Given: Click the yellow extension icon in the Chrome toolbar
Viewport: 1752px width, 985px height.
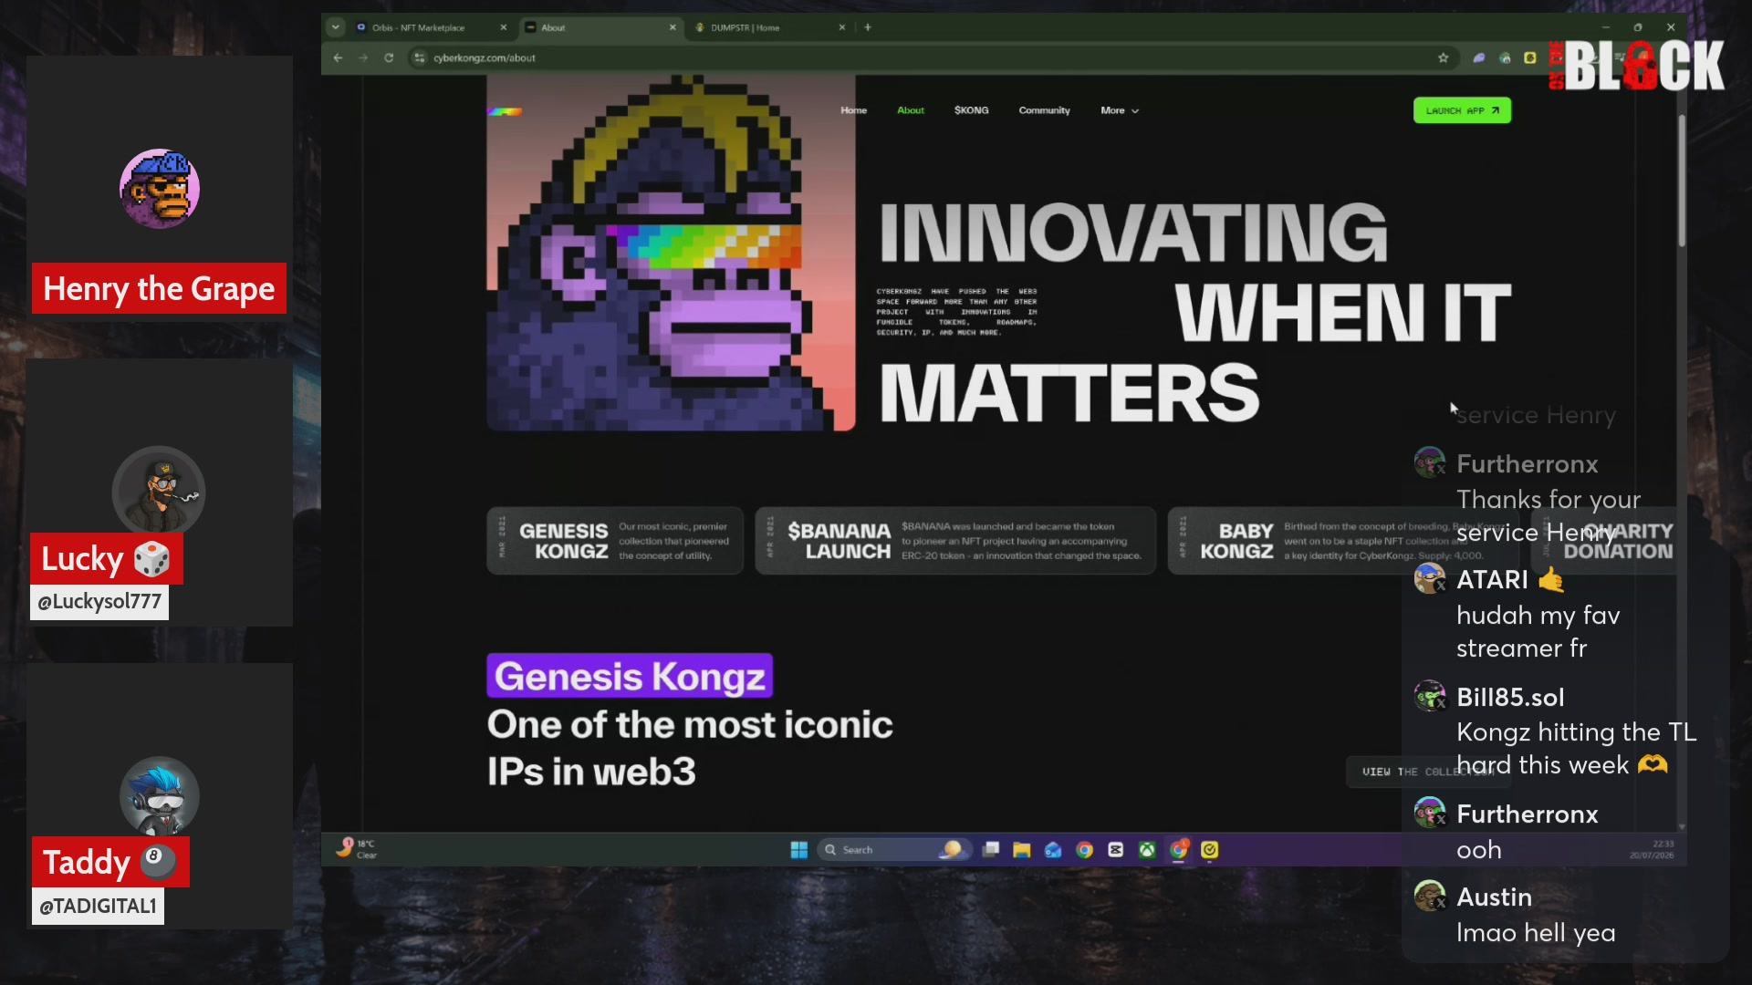Looking at the screenshot, I should [1530, 57].
